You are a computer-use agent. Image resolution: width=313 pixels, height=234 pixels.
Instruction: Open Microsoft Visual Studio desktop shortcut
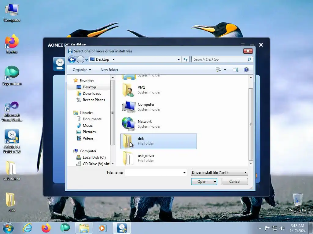pyautogui.click(x=12, y=112)
